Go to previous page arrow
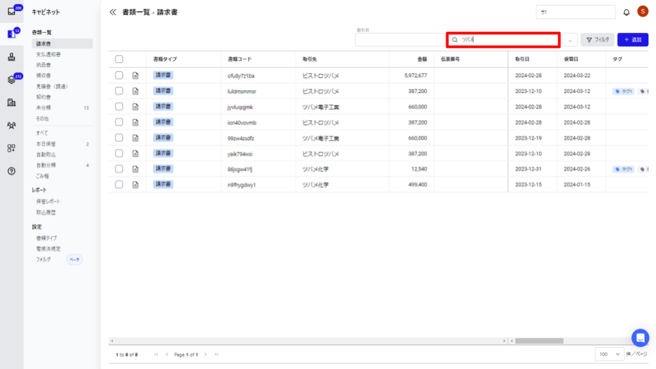 (x=167, y=355)
